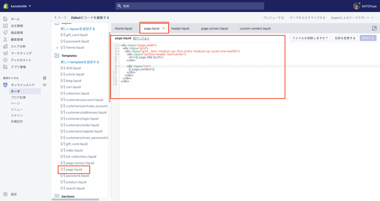380x201 pixels.
Task: Open product.liquid template
Action: [x=73, y=182]
